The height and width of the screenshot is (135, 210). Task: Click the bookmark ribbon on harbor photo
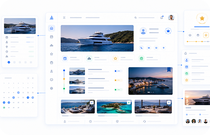[x=169, y=70]
